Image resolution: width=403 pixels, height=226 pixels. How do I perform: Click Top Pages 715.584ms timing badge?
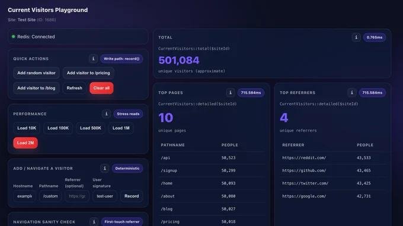point(251,93)
